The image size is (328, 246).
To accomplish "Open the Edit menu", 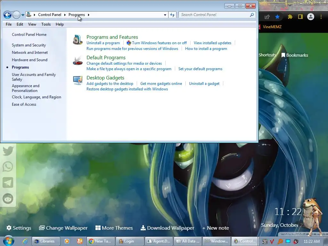I will tap(20, 24).
